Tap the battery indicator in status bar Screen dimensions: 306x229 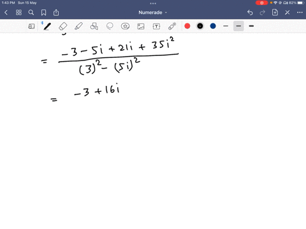tap(301, 3)
